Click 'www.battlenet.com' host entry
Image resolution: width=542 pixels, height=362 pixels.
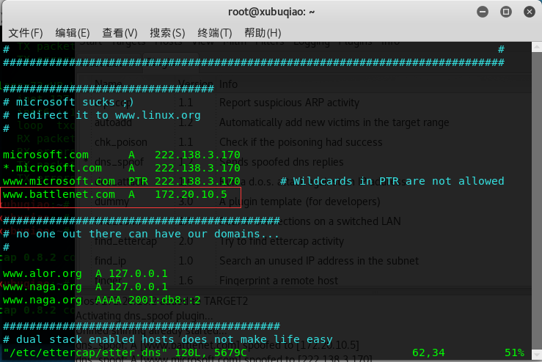(59, 194)
